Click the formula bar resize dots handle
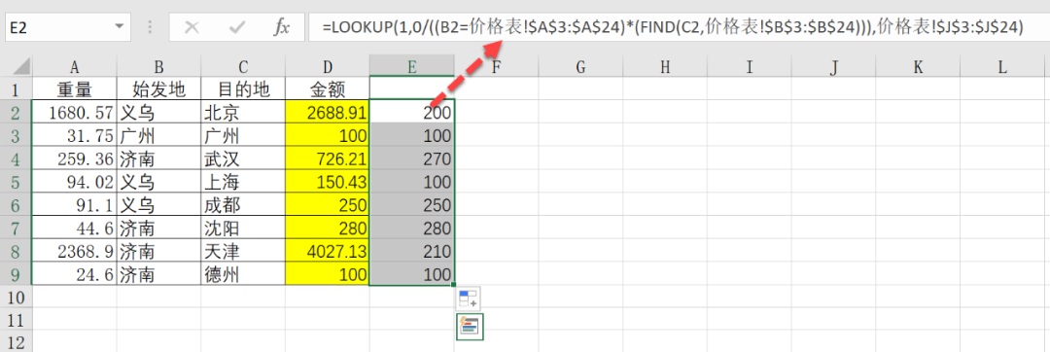 point(150,27)
